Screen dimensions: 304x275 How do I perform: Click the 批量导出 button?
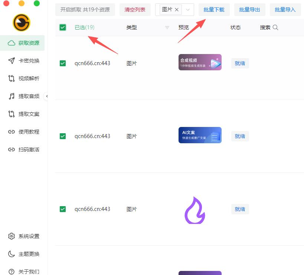(x=249, y=10)
